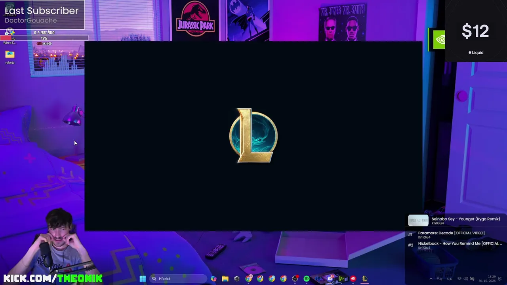Click the Seinabo Sey - Younger song title
Screen dimensions: 507x285
(466, 219)
